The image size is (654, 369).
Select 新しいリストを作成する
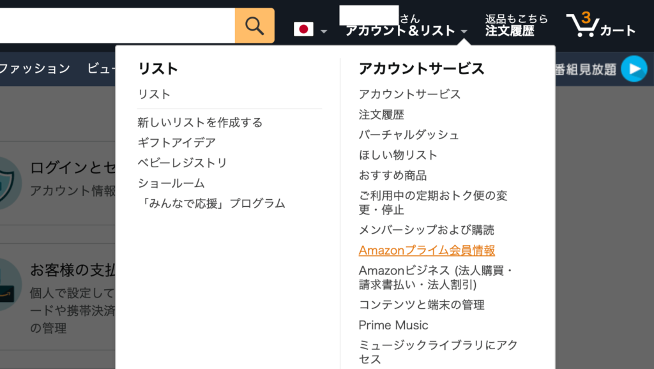pyautogui.click(x=200, y=122)
